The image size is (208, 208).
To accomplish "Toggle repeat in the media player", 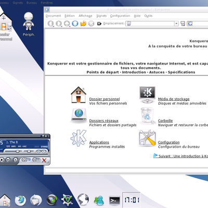I will 35,160.
